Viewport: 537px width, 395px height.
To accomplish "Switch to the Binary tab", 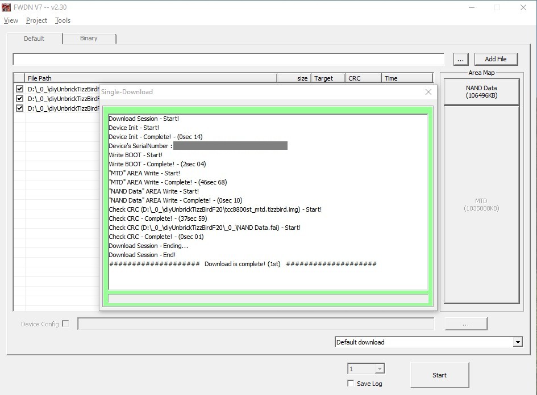I will click(x=89, y=39).
